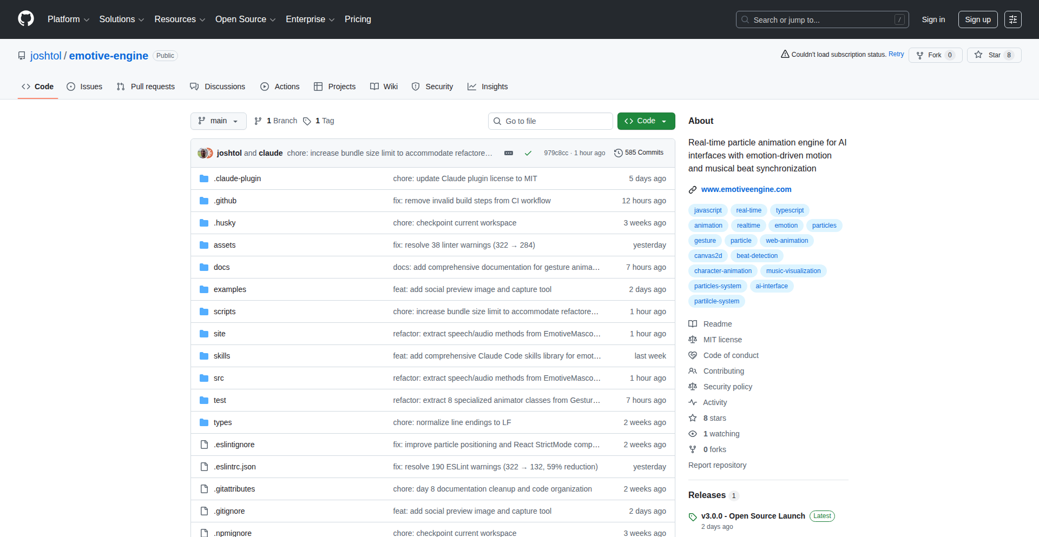1039x537 pixels.
Task: Select the Actions tab
Action: [280, 87]
